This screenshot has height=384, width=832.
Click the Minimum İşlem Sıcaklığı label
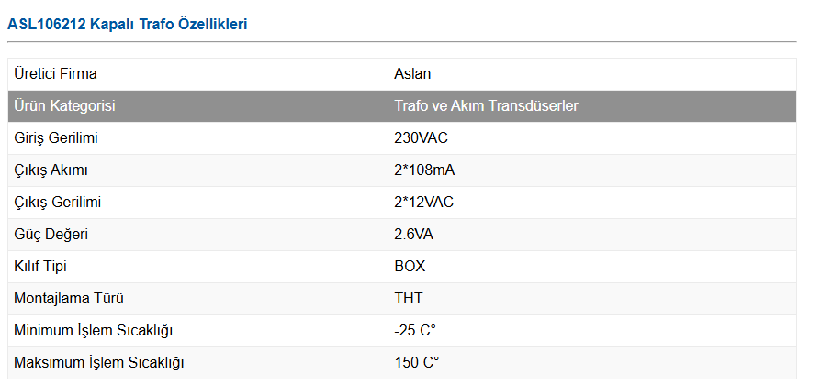(94, 331)
